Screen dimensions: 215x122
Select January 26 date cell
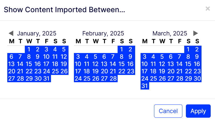pyautogui.click(x=64, y=71)
